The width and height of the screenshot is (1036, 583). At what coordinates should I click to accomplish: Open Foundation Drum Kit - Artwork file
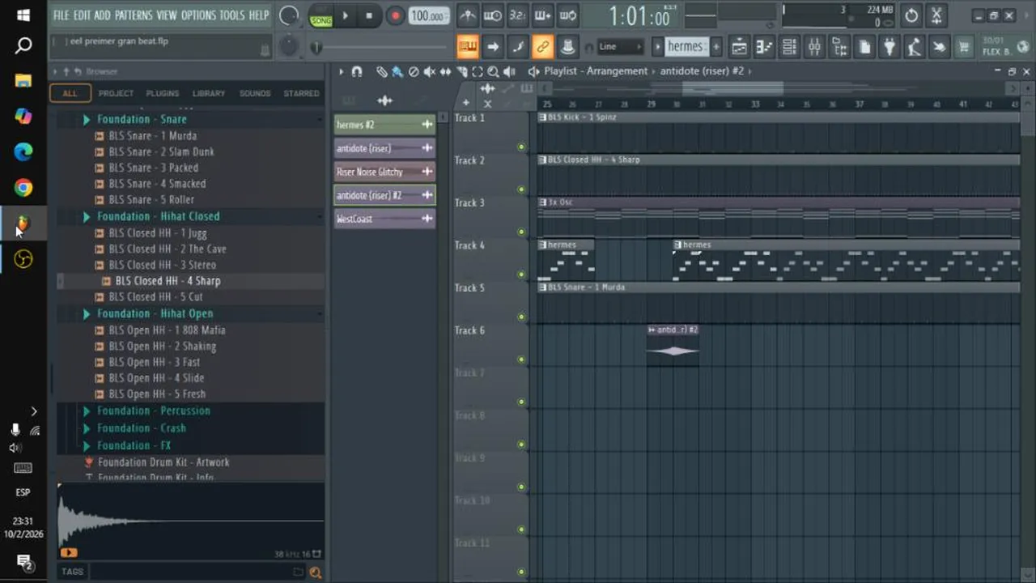163,462
